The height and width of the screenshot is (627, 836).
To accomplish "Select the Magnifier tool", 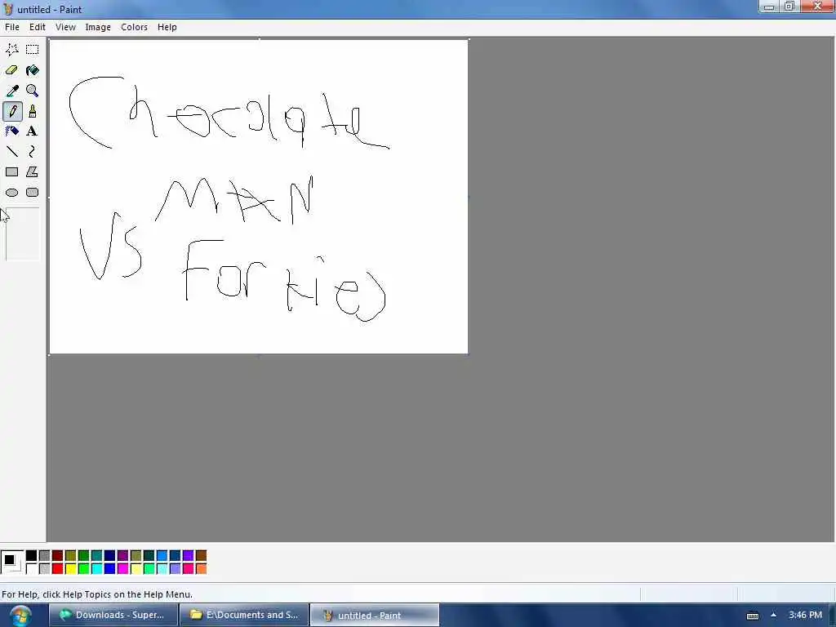I will [x=33, y=91].
